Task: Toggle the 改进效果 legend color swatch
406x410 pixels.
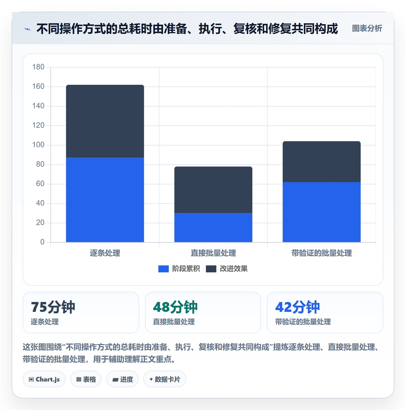Action: click(211, 269)
